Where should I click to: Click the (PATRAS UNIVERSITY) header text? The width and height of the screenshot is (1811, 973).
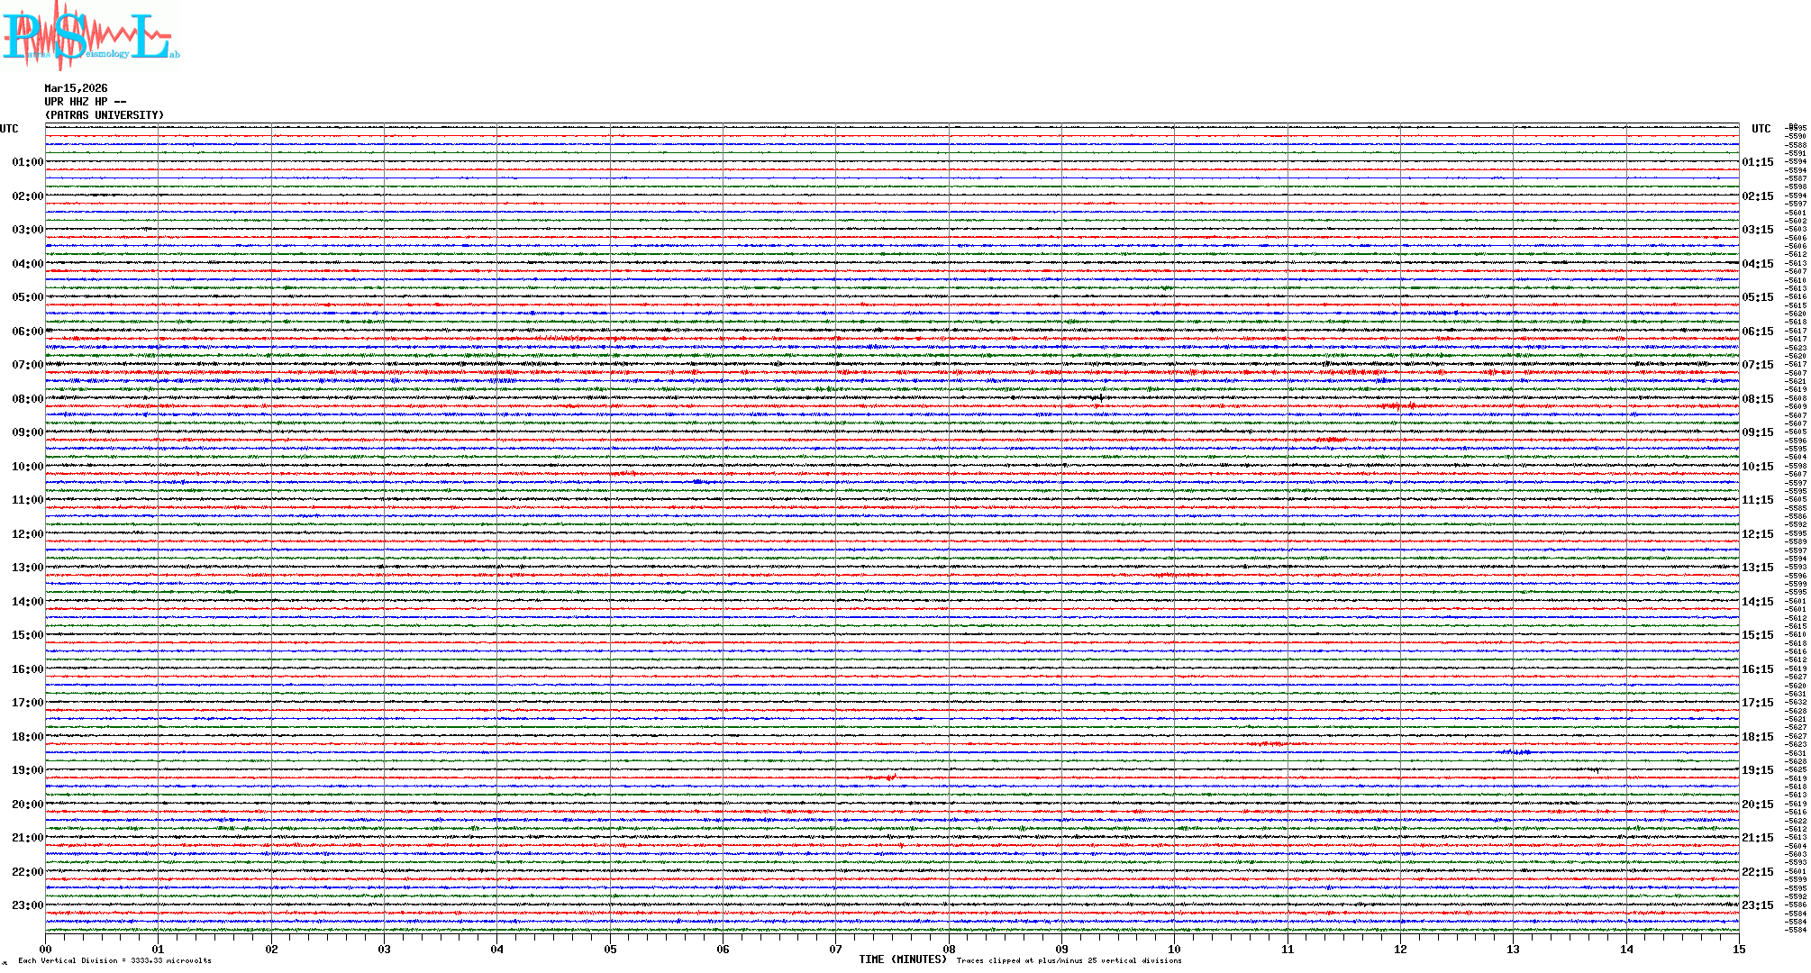tap(105, 115)
